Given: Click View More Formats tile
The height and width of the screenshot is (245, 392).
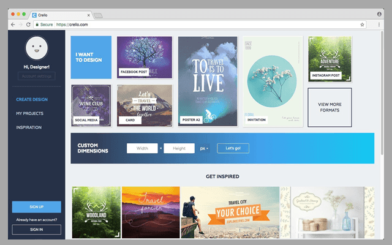Looking at the screenshot, I should 330,107.
